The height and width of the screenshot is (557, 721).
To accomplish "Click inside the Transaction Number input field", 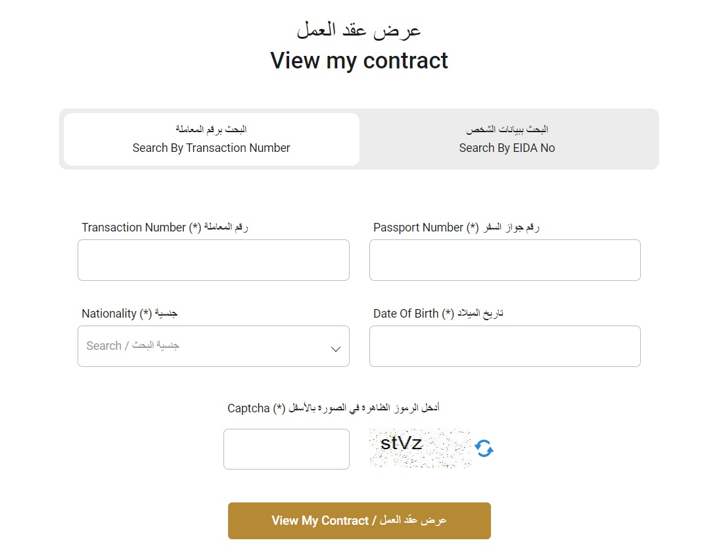I will pyautogui.click(x=213, y=260).
